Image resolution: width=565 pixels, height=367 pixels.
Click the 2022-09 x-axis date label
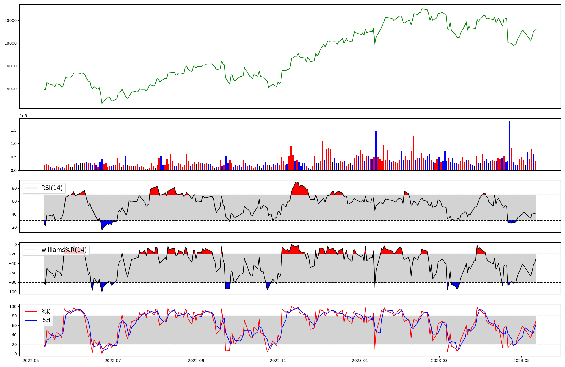(x=196, y=361)
